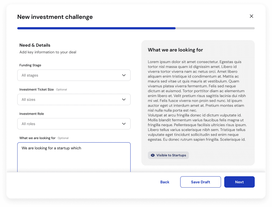Close the New investment challenge dialog
The width and height of the screenshot is (272, 207).
[x=251, y=16]
